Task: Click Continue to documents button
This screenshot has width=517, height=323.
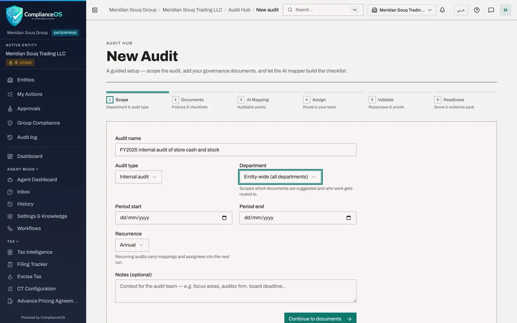Action: tap(320, 318)
